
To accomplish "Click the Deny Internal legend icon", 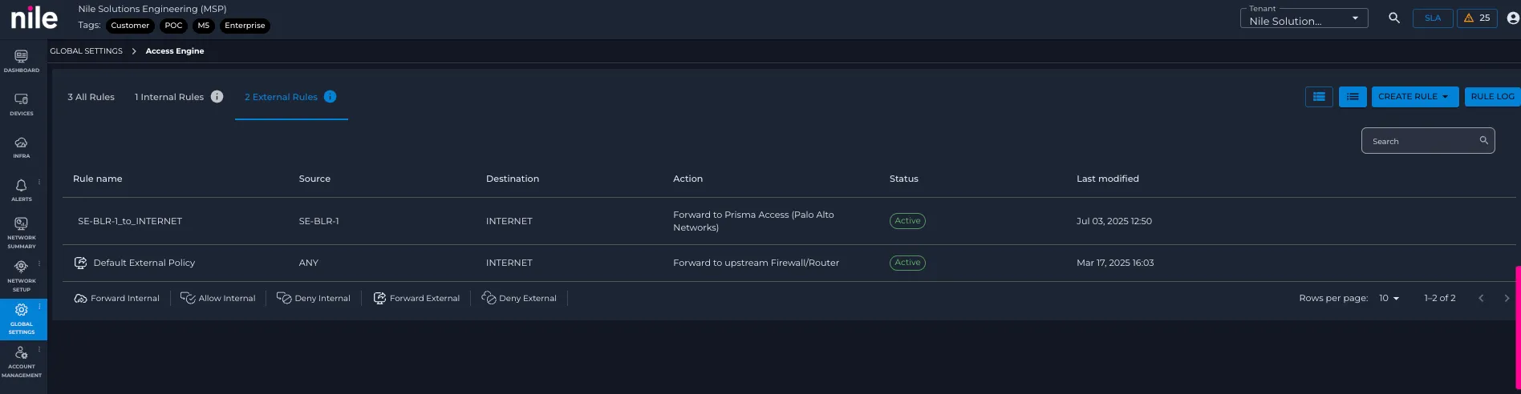I will [x=284, y=298].
